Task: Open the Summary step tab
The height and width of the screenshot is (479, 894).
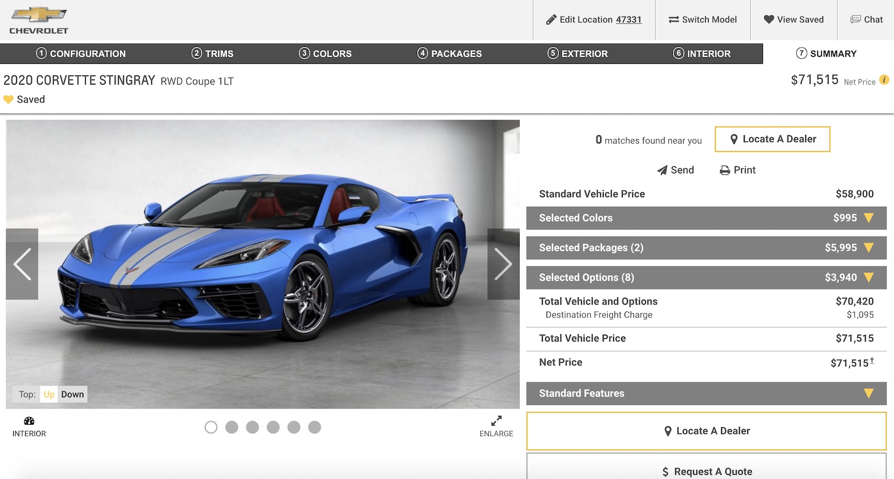Action: point(826,54)
